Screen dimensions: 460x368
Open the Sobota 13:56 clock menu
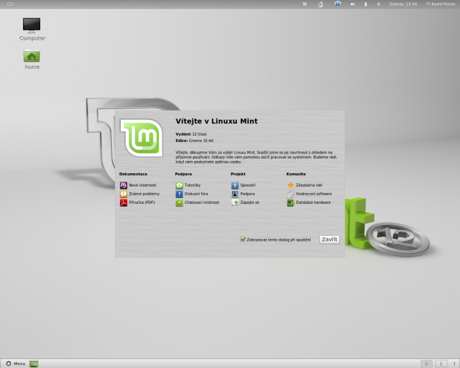coord(403,4)
